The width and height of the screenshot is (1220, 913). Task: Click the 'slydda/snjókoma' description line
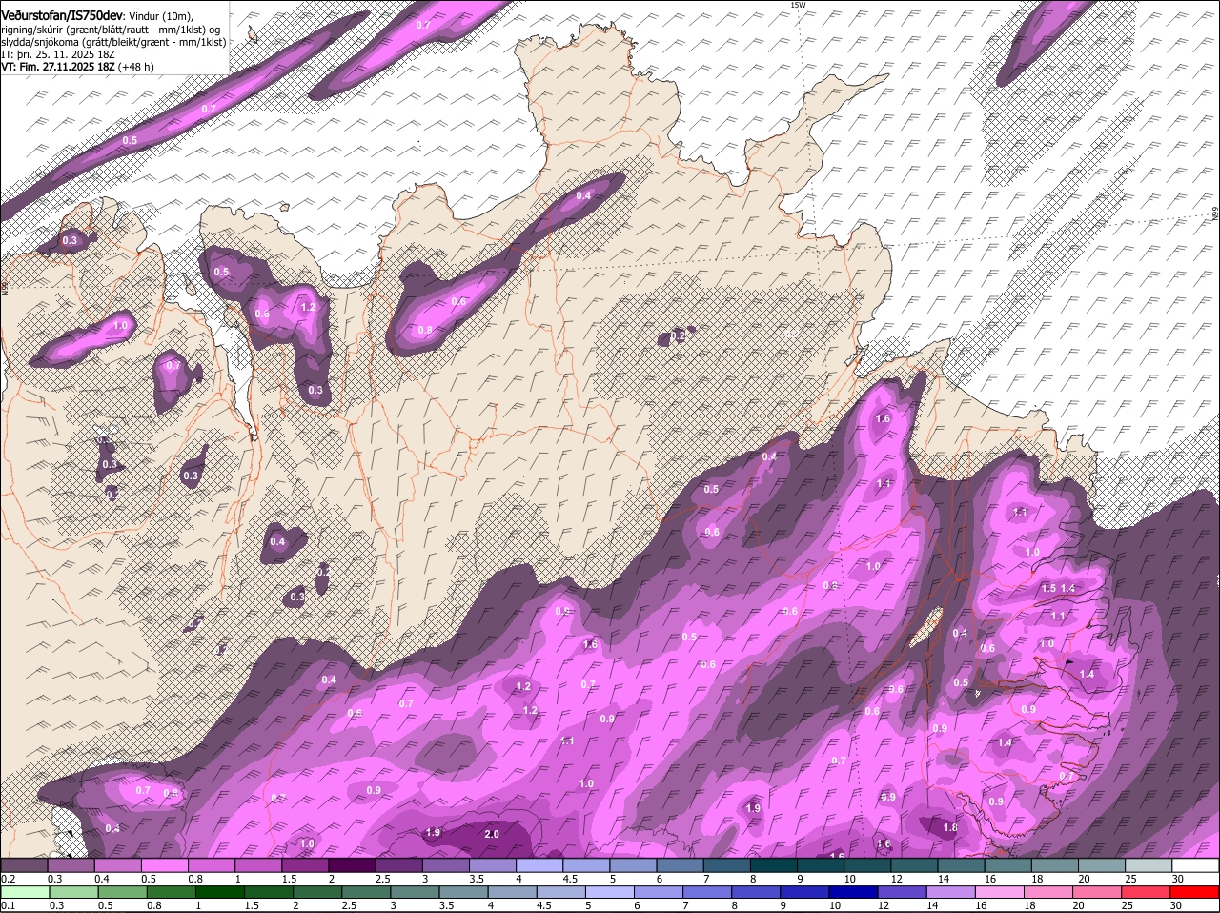coord(113,42)
